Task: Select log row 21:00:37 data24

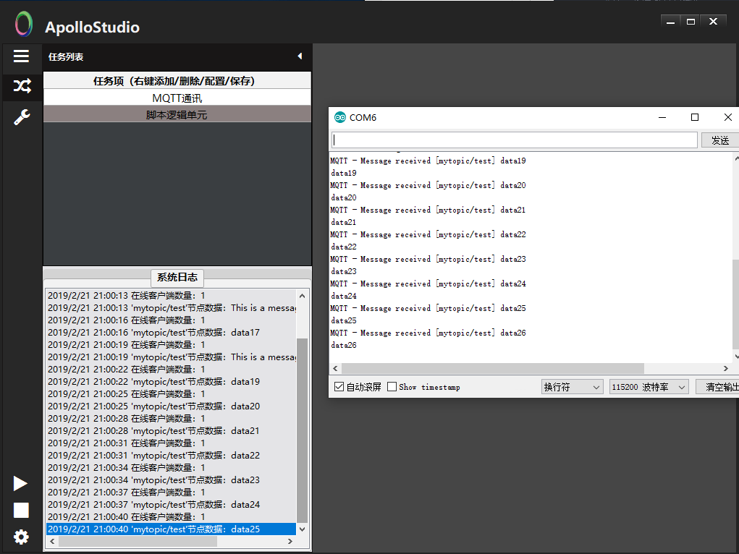Action: tap(171, 505)
